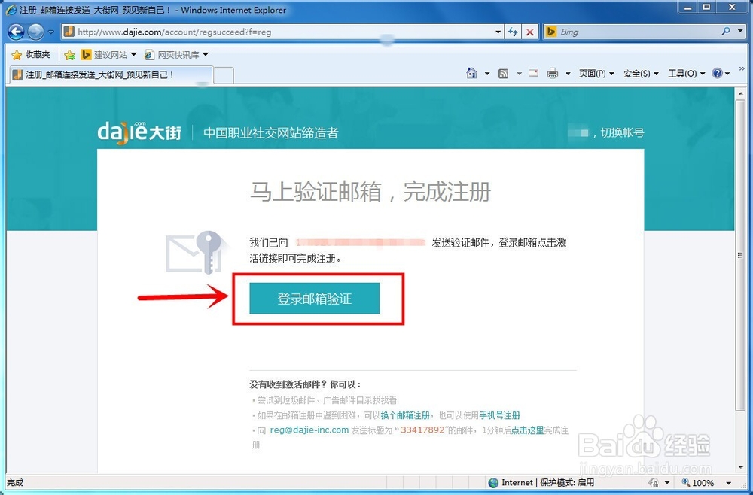The height and width of the screenshot is (495, 753).
Task: Click the status bar privacy icon
Action: [653, 482]
